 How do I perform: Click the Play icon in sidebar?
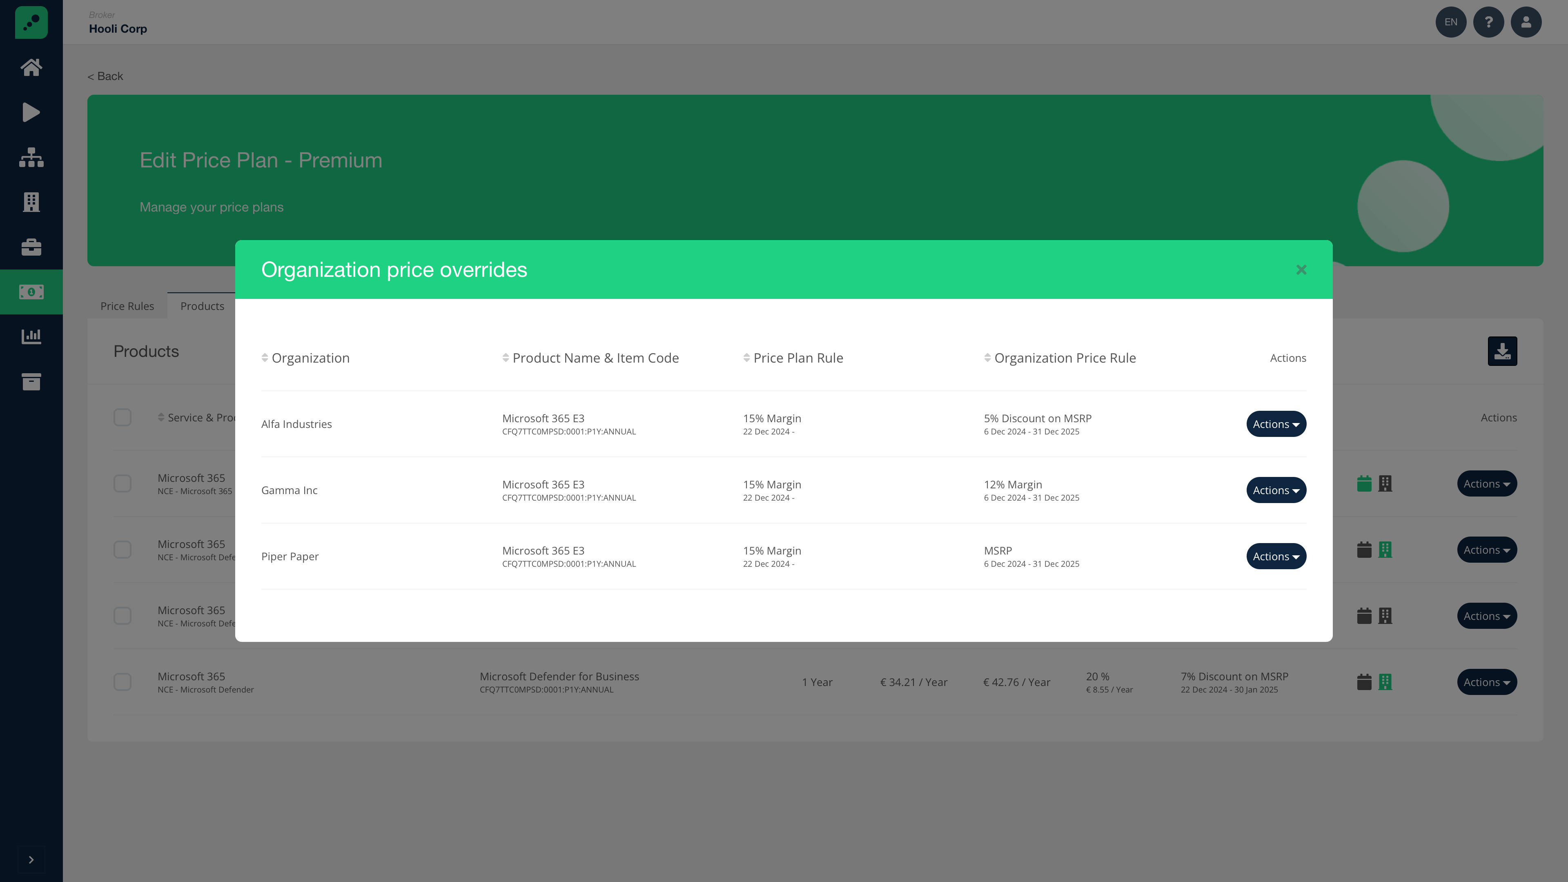pos(31,112)
